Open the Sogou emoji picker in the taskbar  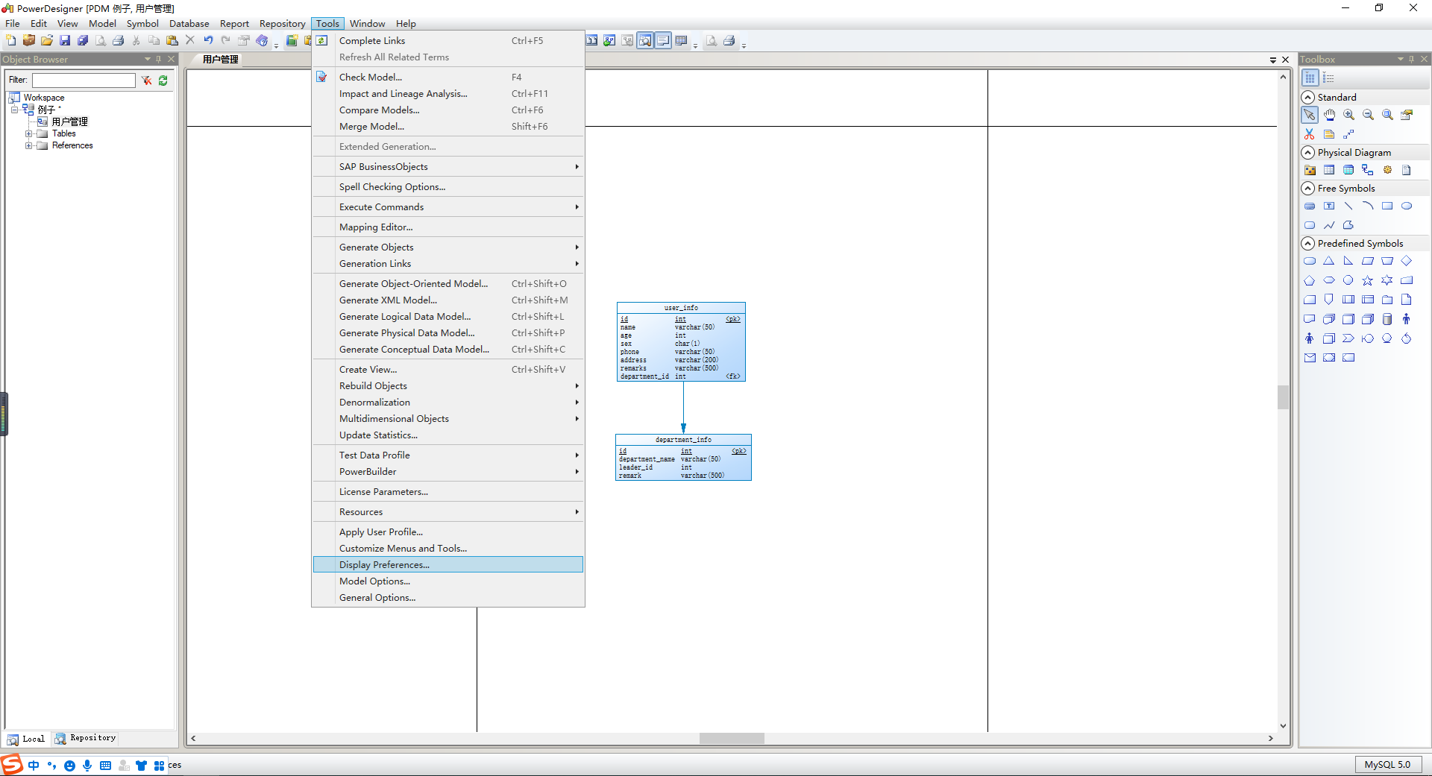click(69, 765)
